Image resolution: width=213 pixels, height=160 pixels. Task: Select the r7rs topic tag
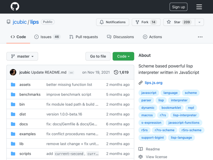[x=163, y=115]
